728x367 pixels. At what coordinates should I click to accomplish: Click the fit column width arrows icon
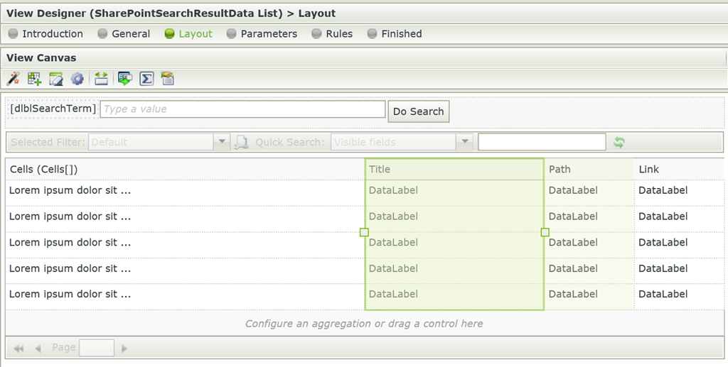[101, 79]
